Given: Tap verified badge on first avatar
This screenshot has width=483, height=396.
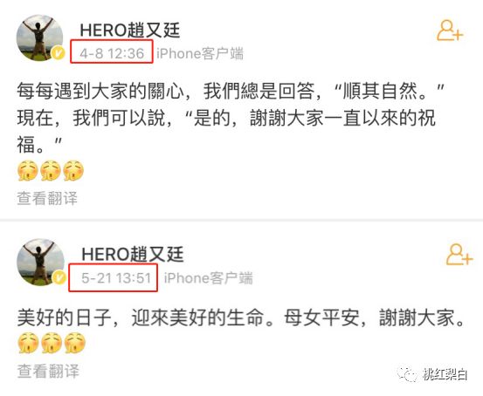Looking at the screenshot, I should [x=58, y=53].
